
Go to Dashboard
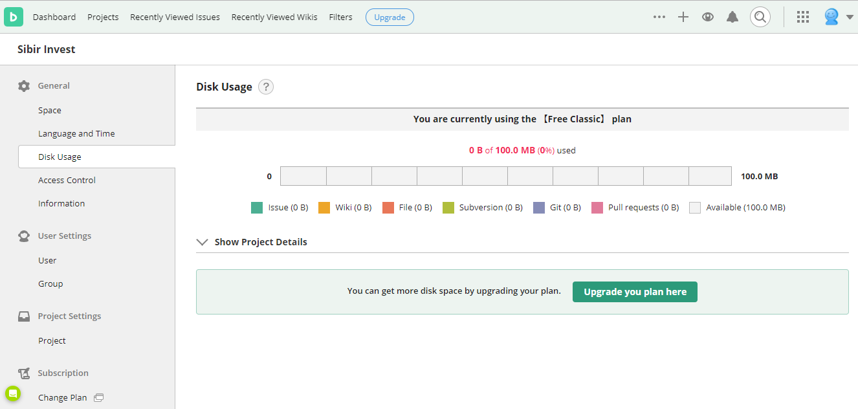(x=54, y=17)
